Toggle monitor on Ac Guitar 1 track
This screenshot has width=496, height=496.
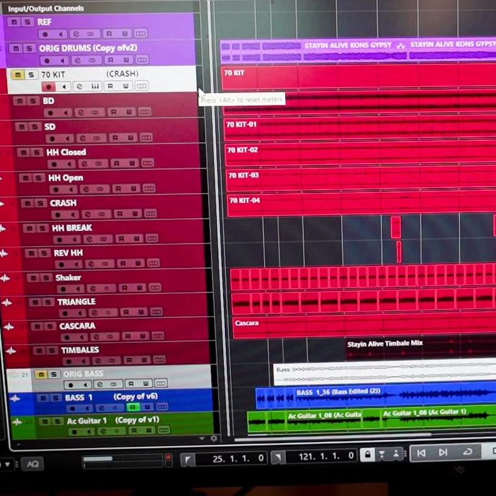89,432
